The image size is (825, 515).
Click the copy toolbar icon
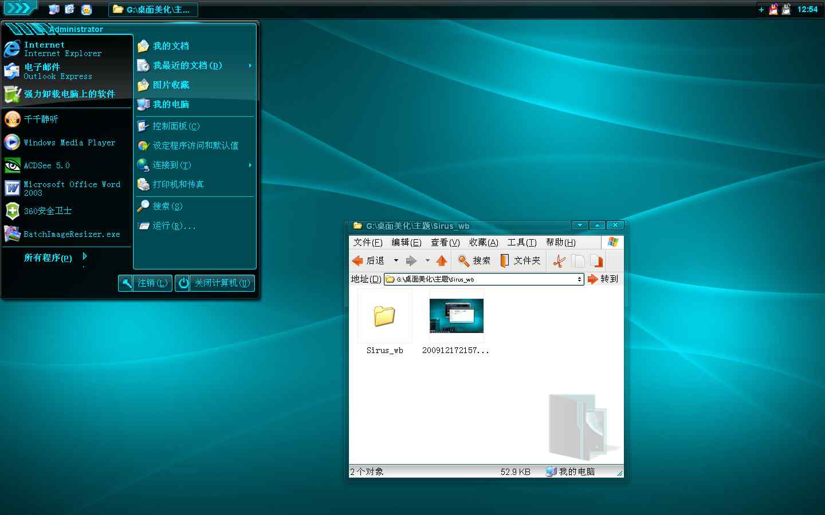579,261
